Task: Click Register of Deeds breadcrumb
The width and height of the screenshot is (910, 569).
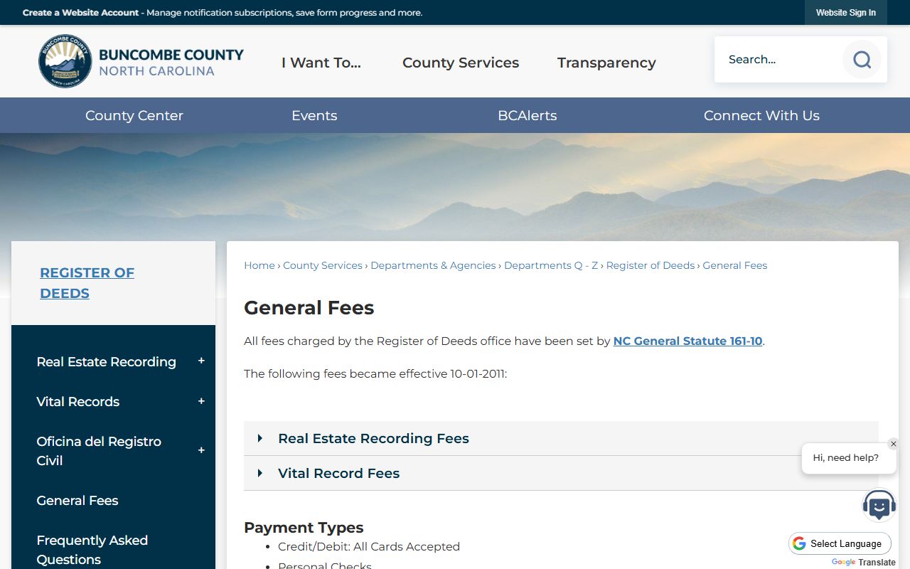Action: point(651,265)
